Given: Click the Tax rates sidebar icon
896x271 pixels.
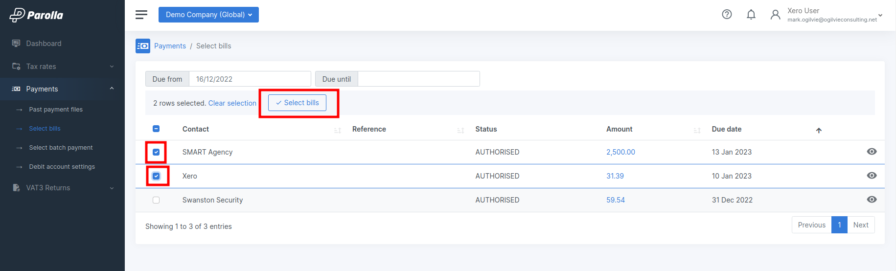Looking at the screenshot, I should [16, 67].
